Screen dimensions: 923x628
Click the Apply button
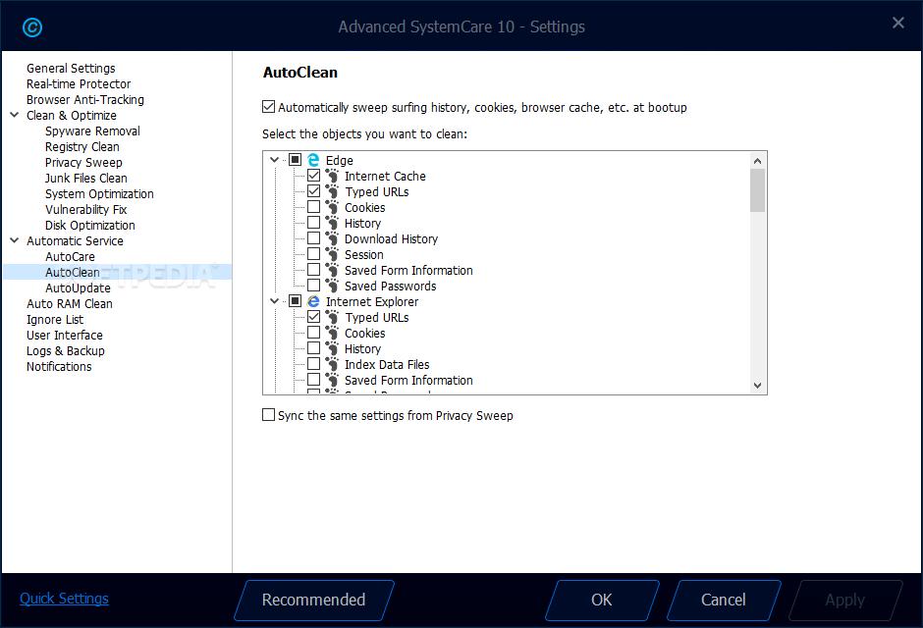844,600
